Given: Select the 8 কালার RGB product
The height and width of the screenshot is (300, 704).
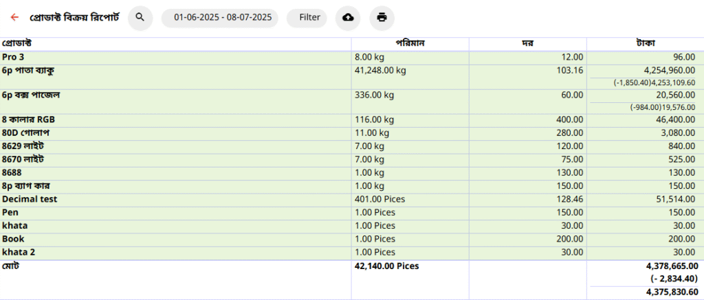Looking at the screenshot, I should (28, 119).
